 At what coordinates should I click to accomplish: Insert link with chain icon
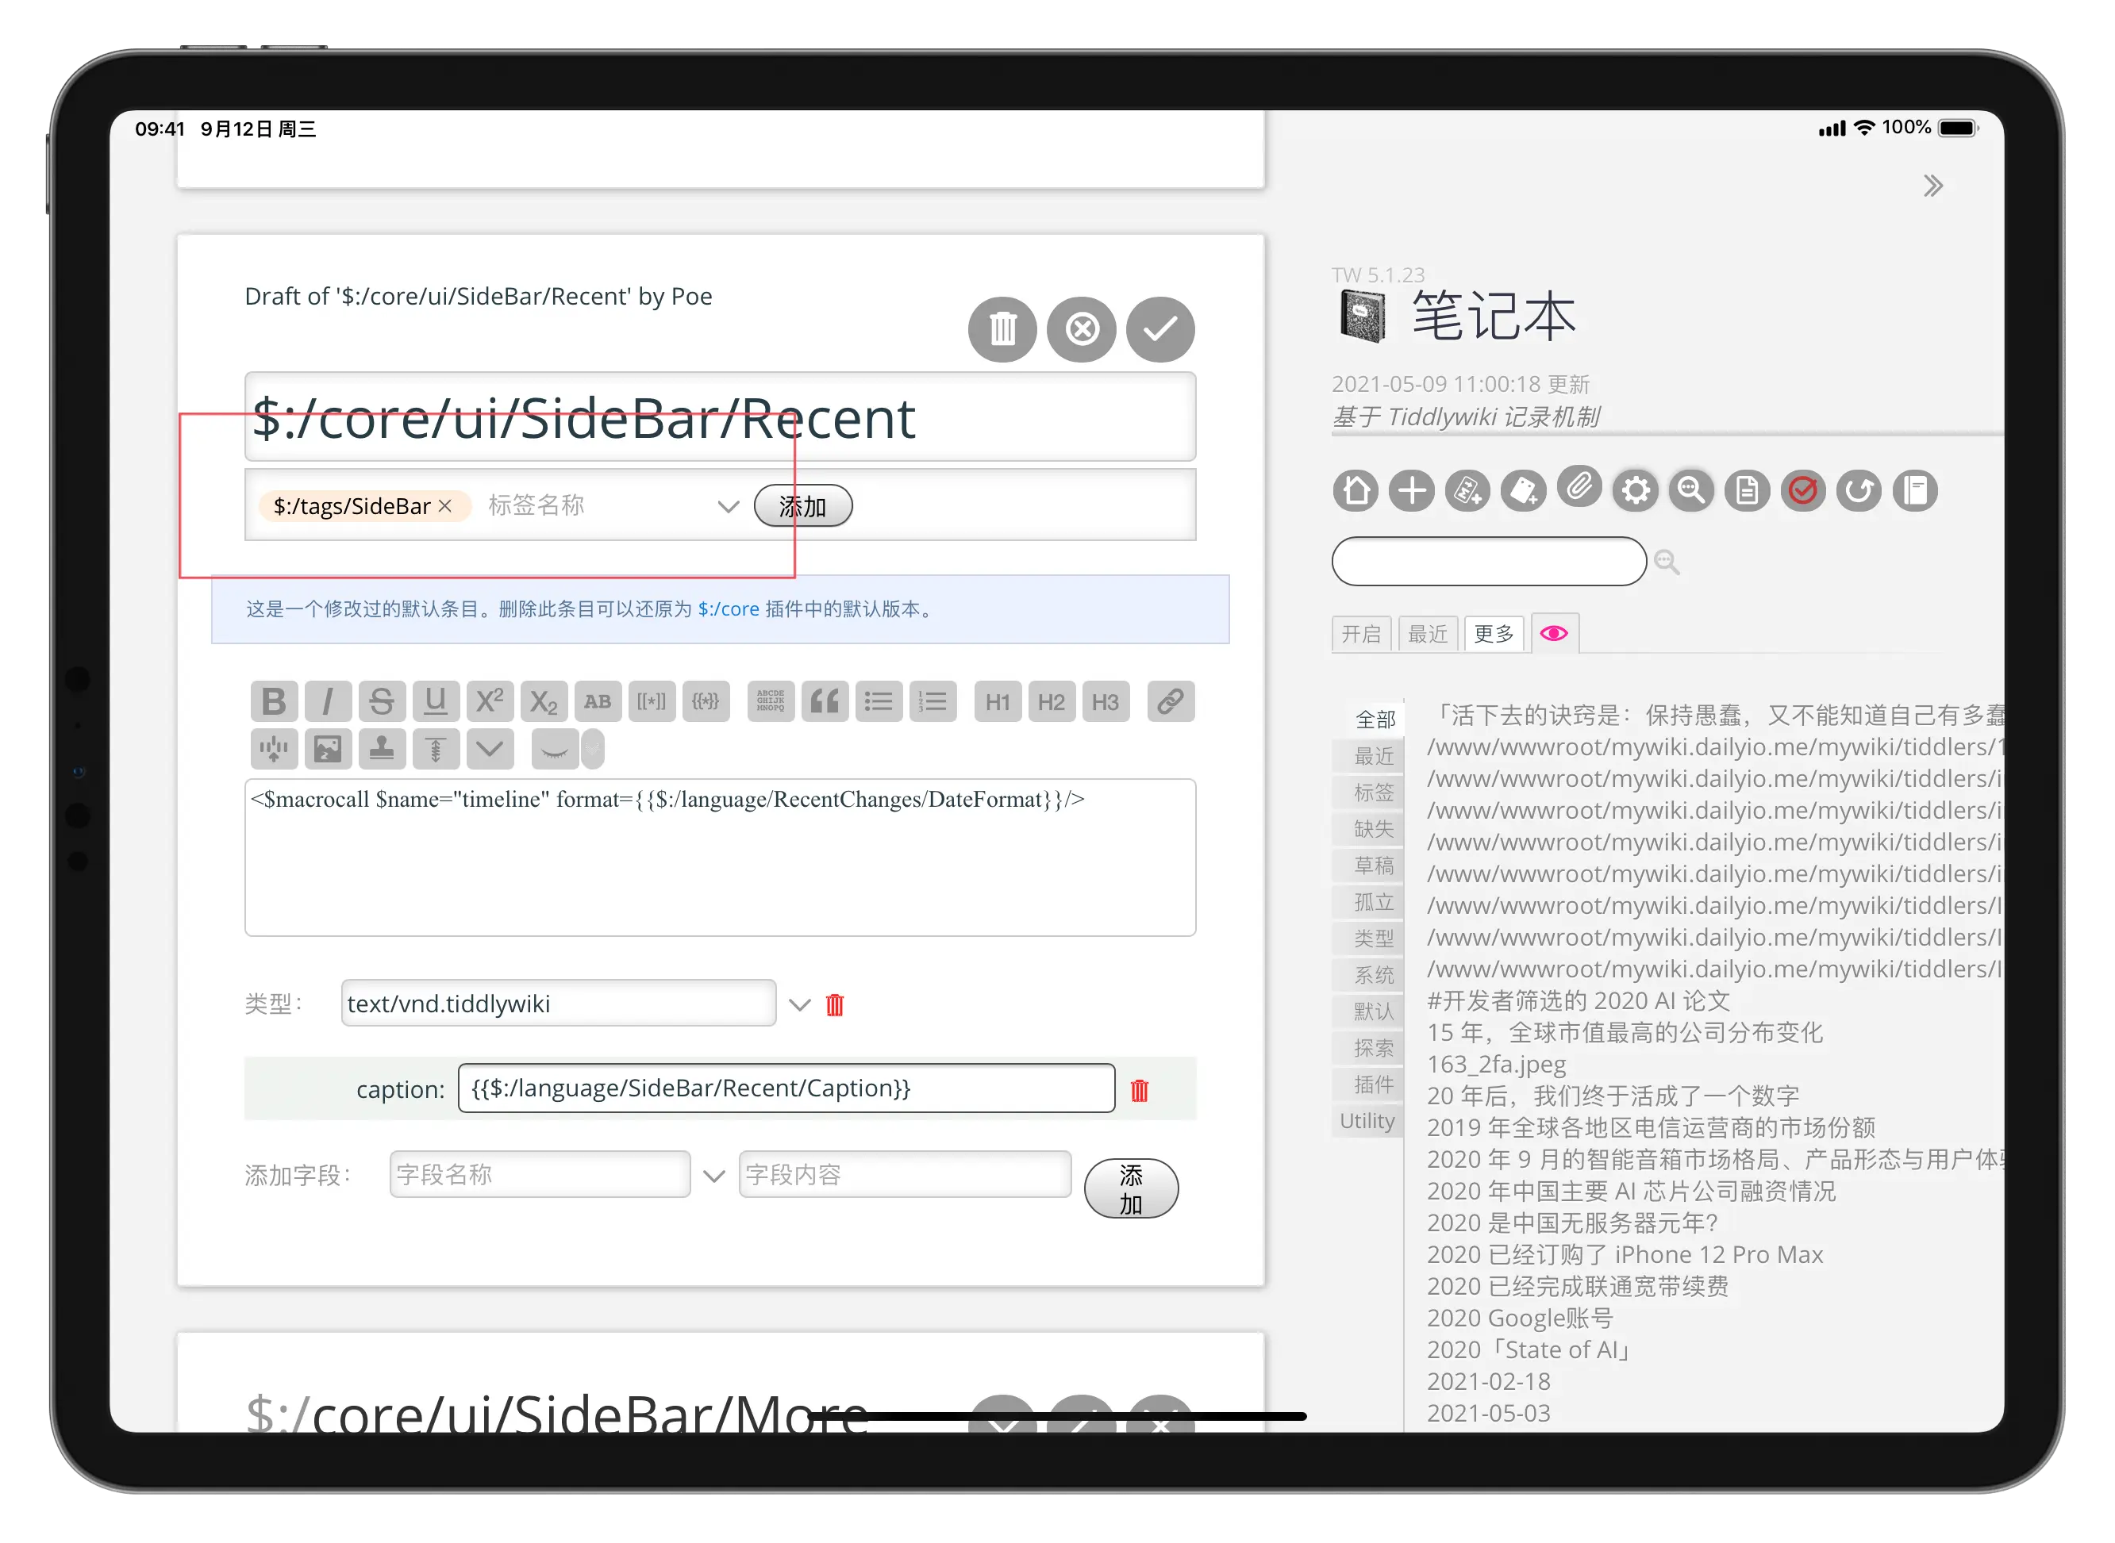[x=1171, y=701]
